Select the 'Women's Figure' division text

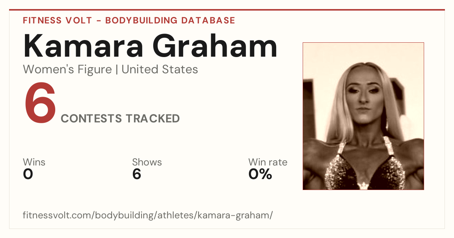[x=67, y=70]
